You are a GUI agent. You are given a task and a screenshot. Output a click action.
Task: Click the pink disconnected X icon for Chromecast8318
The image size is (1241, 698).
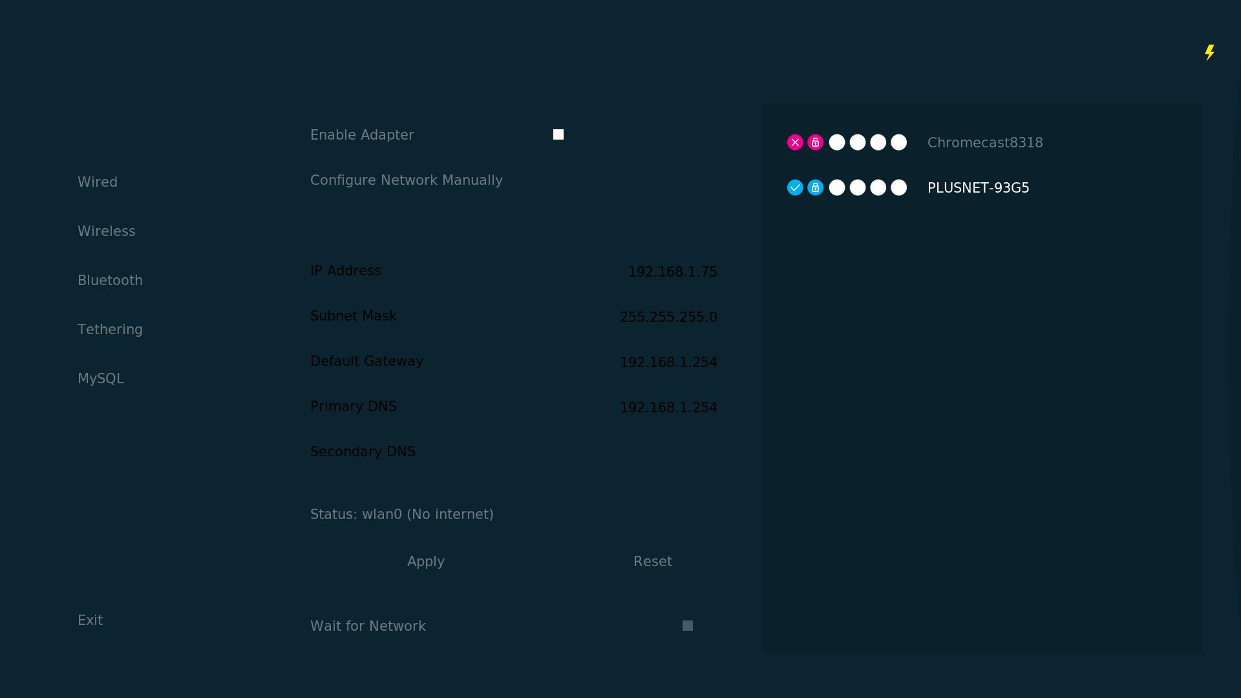coord(795,142)
